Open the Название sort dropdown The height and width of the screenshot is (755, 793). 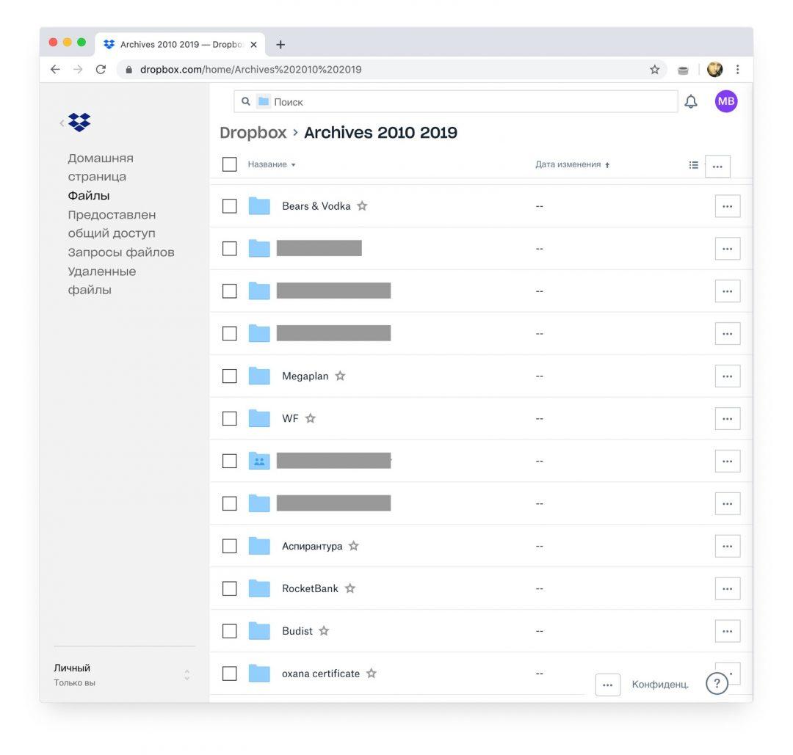(x=272, y=164)
